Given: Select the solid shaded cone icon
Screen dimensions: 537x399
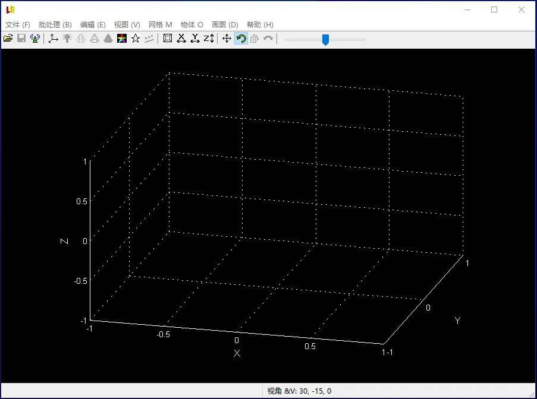Looking at the screenshot, I should pos(108,38).
